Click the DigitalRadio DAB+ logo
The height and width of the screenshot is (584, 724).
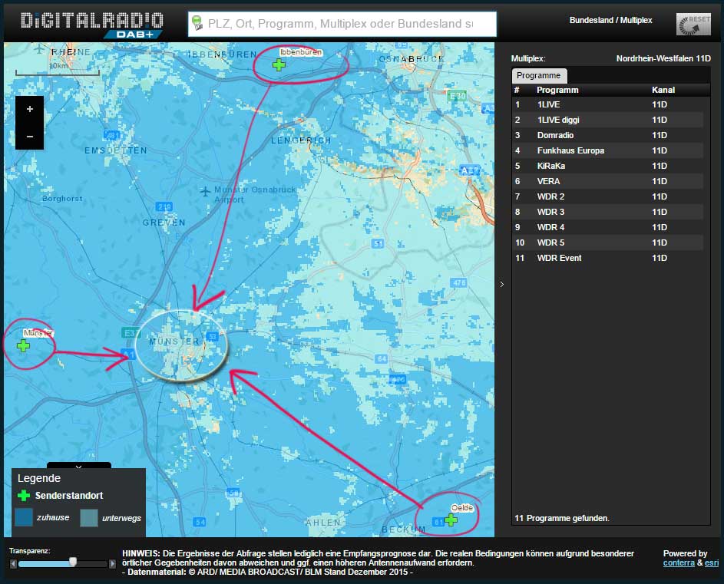pyautogui.click(x=91, y=24)
